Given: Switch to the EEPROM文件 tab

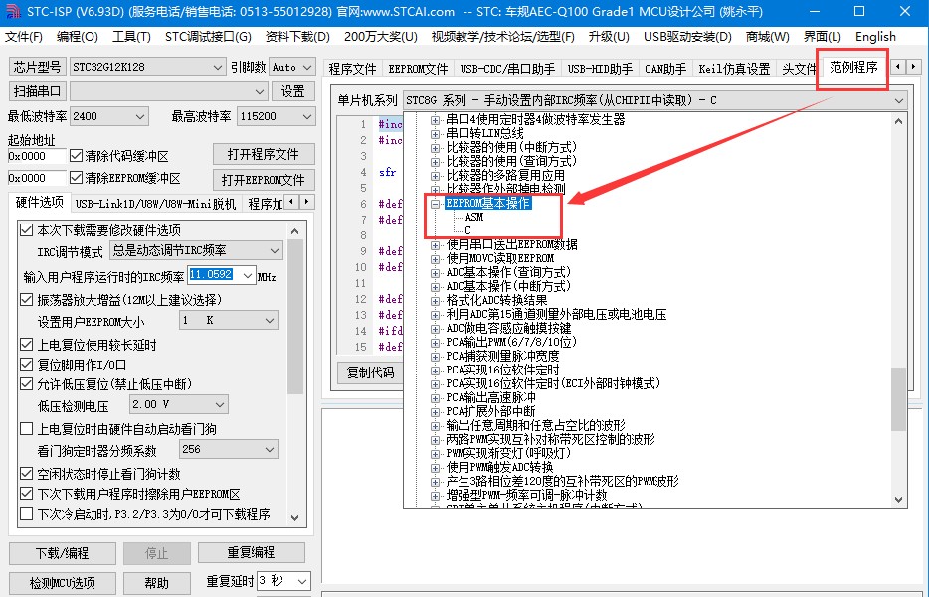Looking at the screenshot, I should (x=418, y=69).
